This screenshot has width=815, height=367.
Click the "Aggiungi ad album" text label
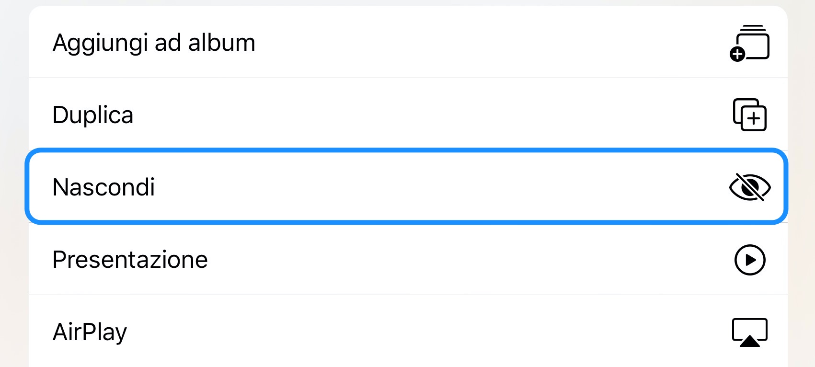tap(154, 43)
